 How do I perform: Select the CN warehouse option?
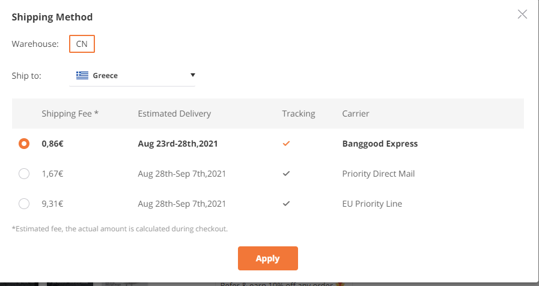(x=82, y=44)
